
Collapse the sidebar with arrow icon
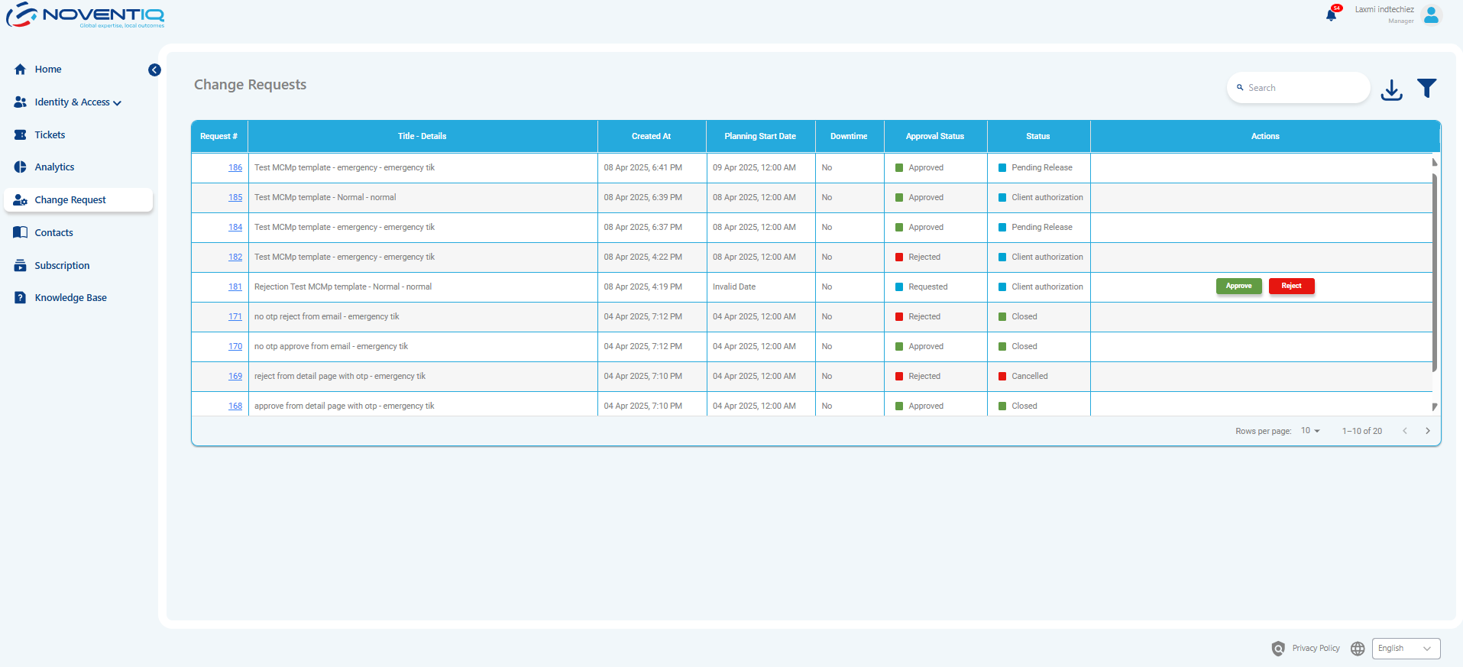(154, 70)
